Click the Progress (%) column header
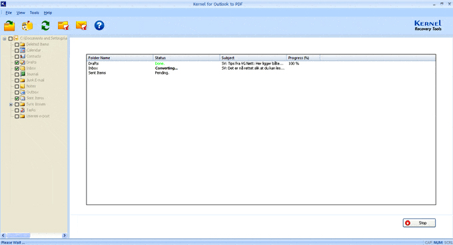Image resolution: width=453 pixels, height=245 pixels. pyautogui.click(x=303, y=58)
